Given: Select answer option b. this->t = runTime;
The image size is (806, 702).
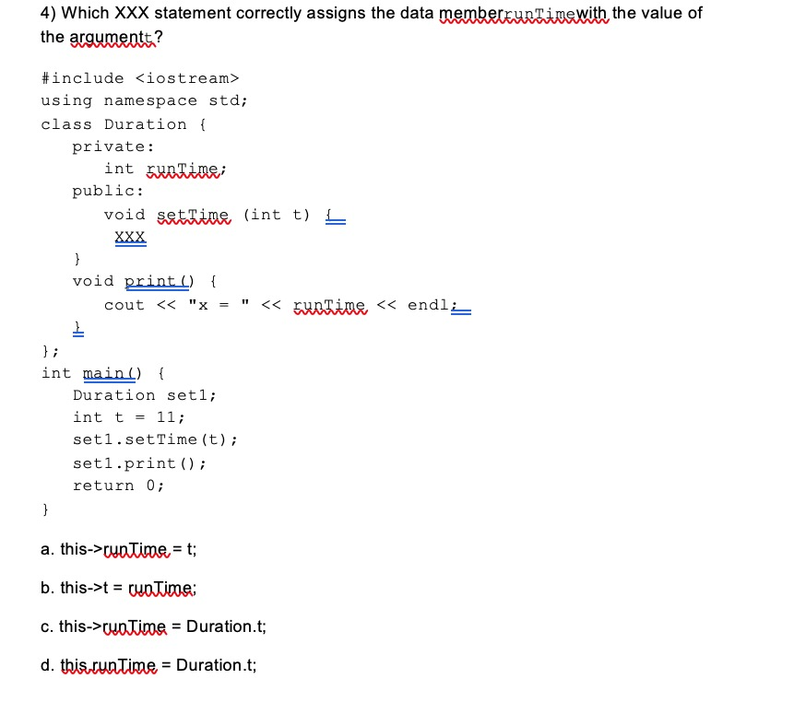Looking at the screenshot, I should click(x=118, y=588).
